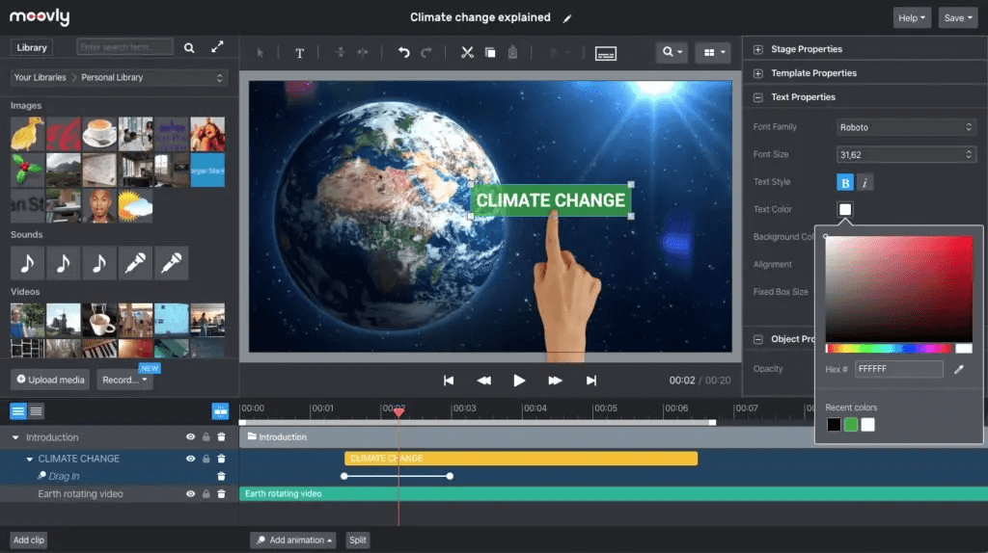Click the pencil icon to rename title

(567, 18)
